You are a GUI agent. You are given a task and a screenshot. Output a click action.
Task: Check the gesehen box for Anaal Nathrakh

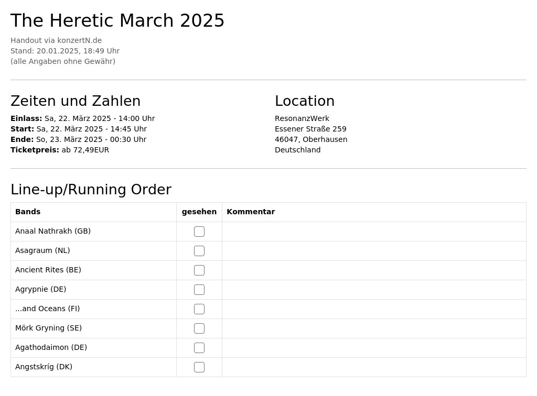199,232
